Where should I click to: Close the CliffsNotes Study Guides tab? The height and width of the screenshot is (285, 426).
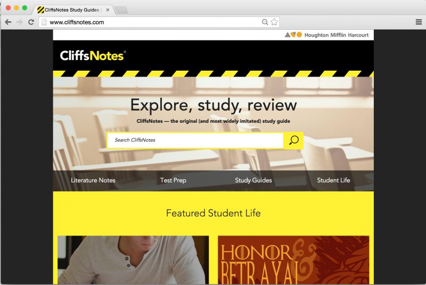click(108, 10)
